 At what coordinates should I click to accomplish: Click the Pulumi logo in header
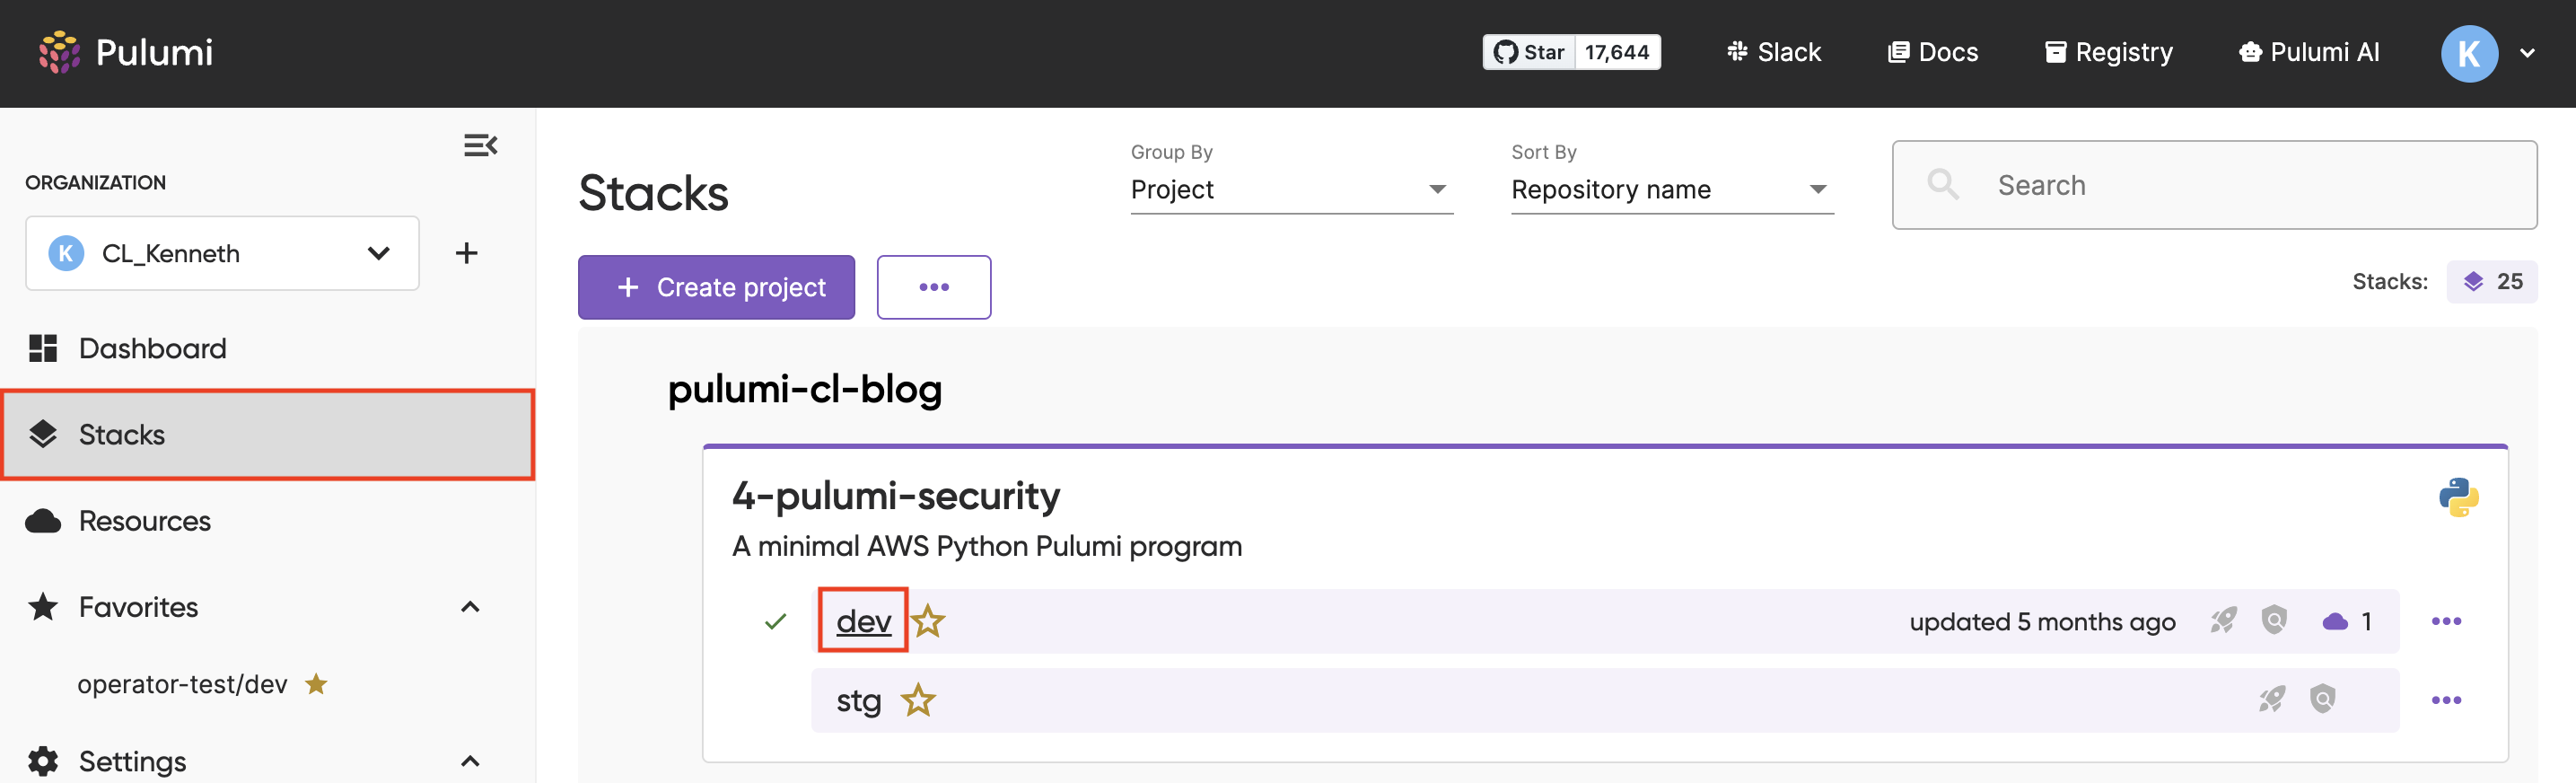point(126,52)
